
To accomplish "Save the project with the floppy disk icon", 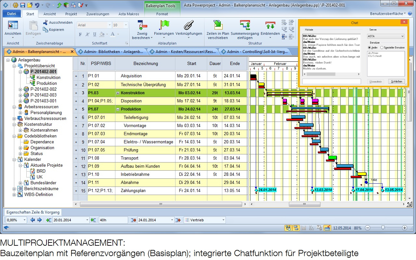I will click(23, 5).
